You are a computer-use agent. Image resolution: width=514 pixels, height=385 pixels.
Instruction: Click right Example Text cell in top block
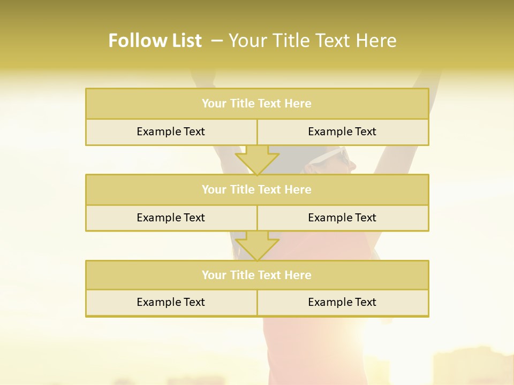[342, 132]
